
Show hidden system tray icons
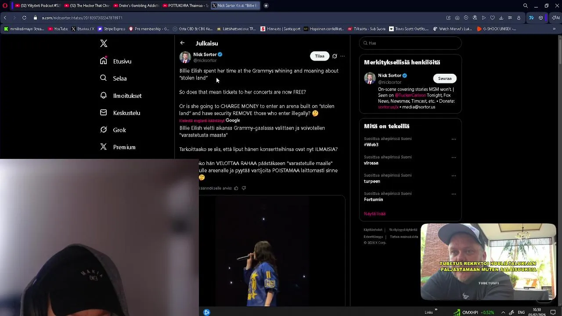click(503, 312)
